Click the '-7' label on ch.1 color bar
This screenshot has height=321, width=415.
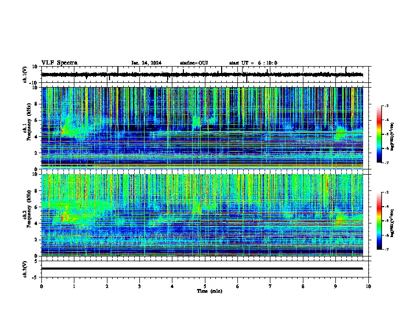point(386,163)
